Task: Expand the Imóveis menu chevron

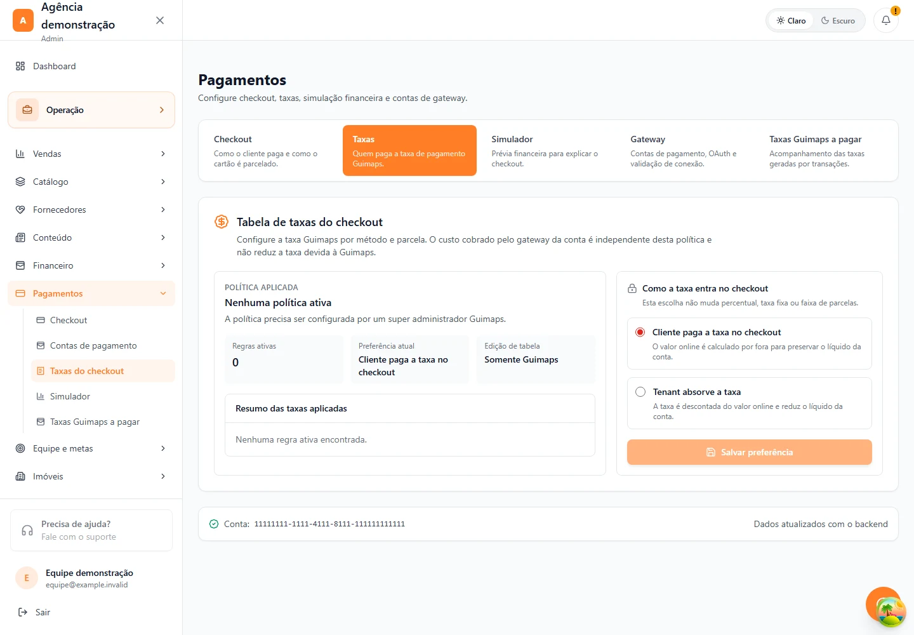Action: [163, 476]
